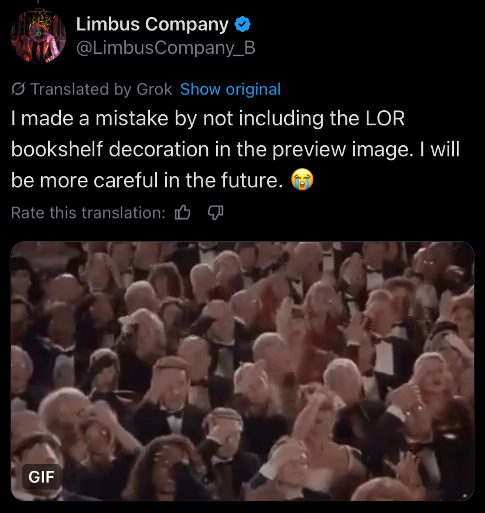Click the 'Rate this translation:' label
Image resolution: width=485 pixels, height=513 pixels.
(88, 213)
